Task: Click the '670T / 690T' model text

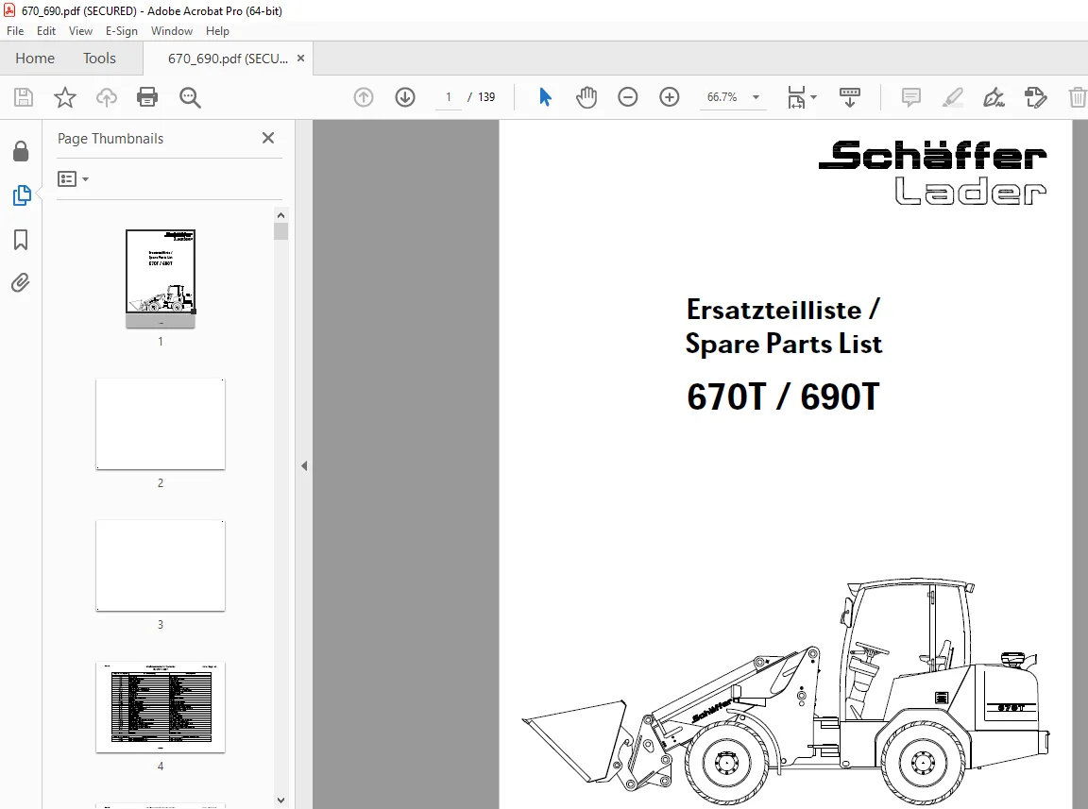Action: [x=783, y=396]
